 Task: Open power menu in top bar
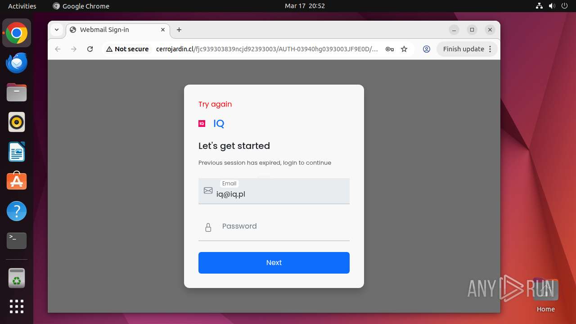click(x=565, y=6)
